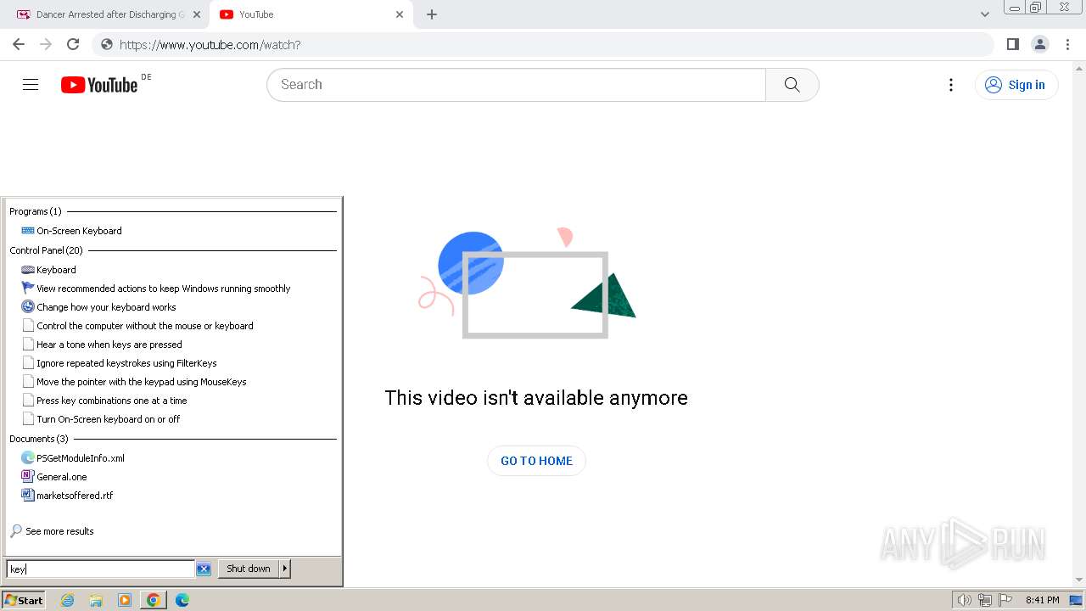The width and height of the screenshot is (1086, 611).
Task: Toggle the browser side panel
Action: pyautogui.click(x=1012, y=44)
